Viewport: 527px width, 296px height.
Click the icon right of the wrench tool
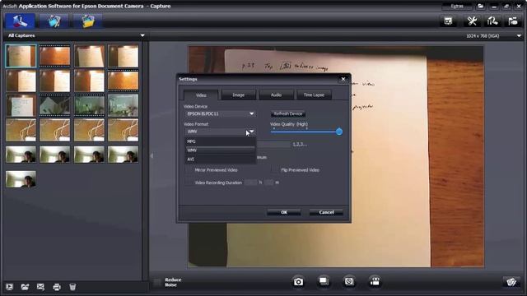(492, 21)
